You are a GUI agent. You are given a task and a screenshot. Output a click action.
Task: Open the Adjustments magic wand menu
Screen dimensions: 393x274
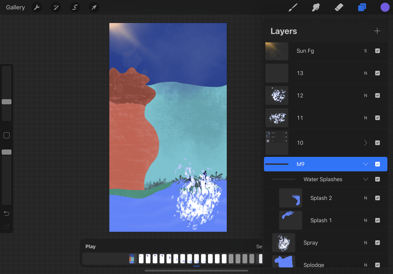pos(56,7)
